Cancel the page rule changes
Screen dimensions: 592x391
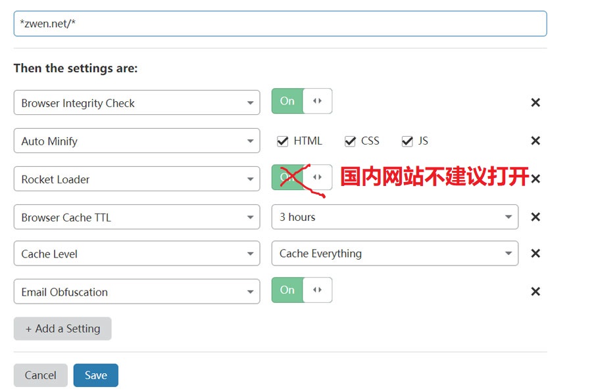coord(41,375)
